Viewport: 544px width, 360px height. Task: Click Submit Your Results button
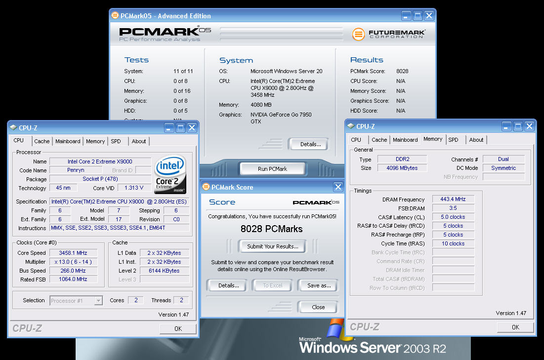coord(273,246)
